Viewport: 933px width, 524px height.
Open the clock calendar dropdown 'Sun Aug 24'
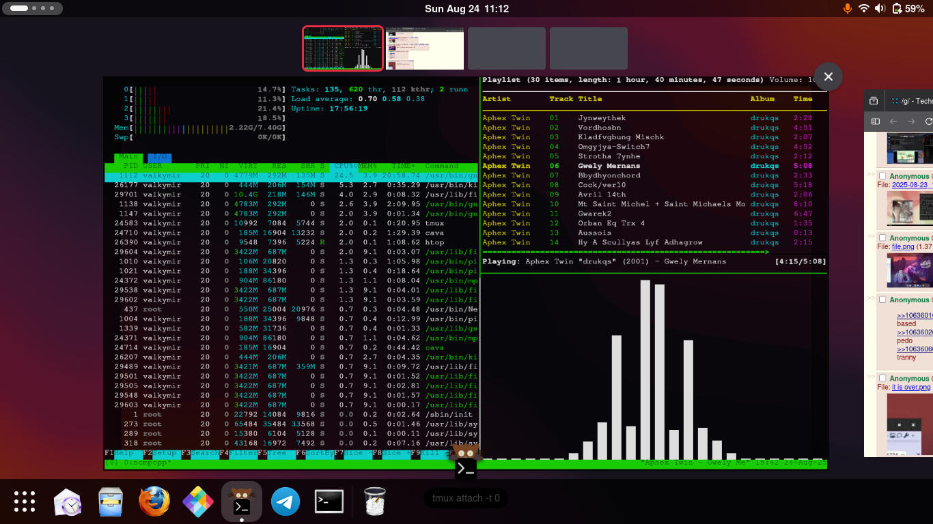point(466,9)
